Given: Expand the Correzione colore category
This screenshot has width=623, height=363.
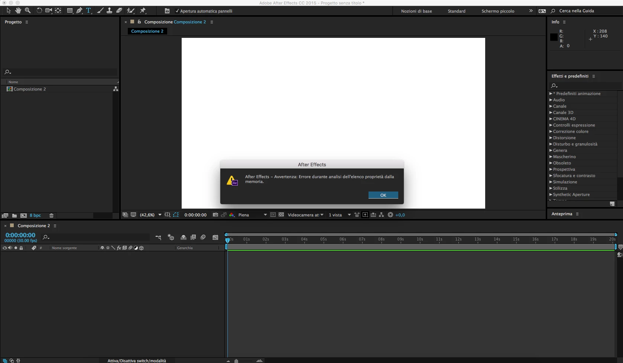Looking at the screenshot, I should coord(551,131).
